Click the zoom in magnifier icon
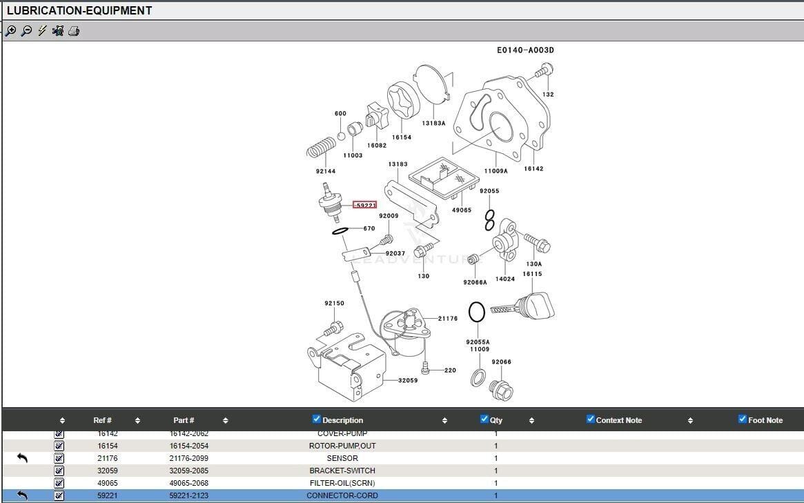 coord(11,31)
